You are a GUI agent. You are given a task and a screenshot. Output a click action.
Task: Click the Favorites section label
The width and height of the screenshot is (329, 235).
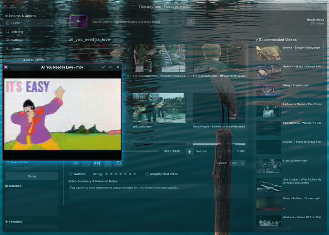[x=15, y=222]
